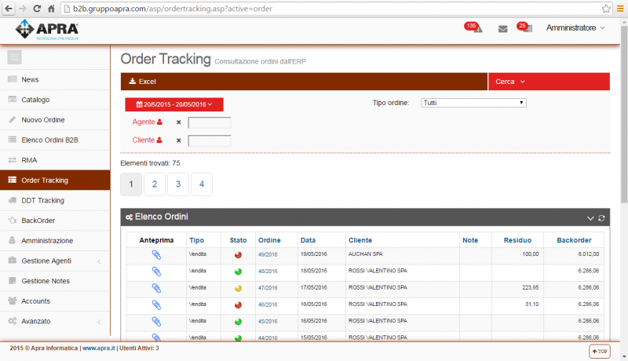The height and width of the screenshot is (361, 628).
Task: Clear the Agente filter with the X
Action: (179, 122)
